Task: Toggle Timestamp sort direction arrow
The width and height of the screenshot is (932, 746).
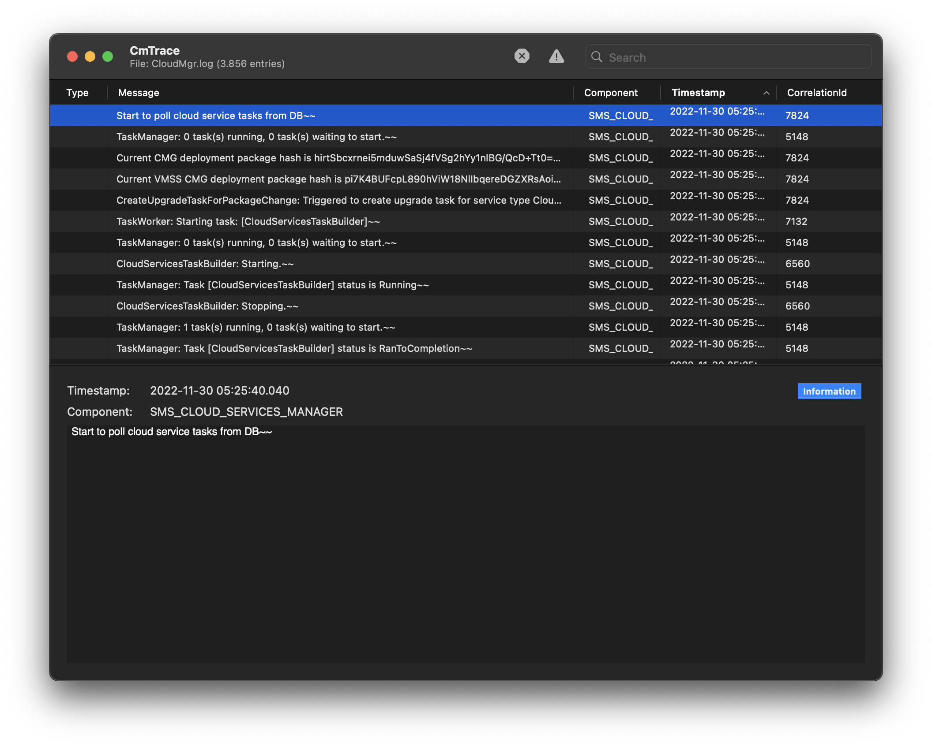Action: [x=766, y=93]
